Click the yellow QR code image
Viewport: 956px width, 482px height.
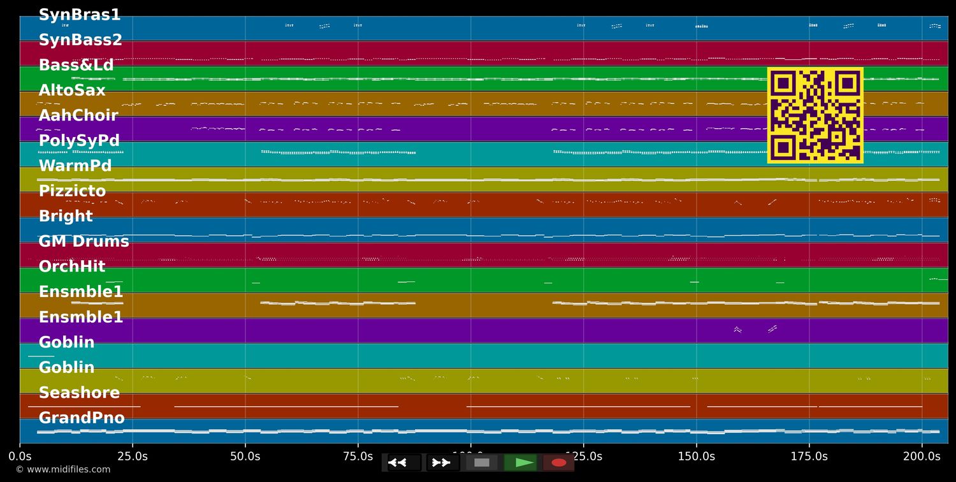point(815,115)
